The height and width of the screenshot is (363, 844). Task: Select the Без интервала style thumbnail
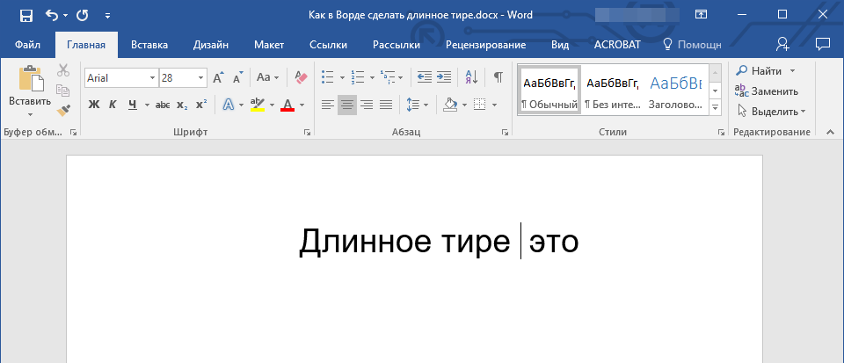610,90
